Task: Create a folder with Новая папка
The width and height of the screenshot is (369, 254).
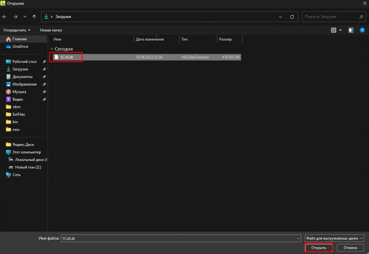Action: pyautogui.click(x=51, y=30)
